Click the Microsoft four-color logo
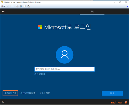Image resolution: width=129 pixels, height=105 pixels. point(40,27)
